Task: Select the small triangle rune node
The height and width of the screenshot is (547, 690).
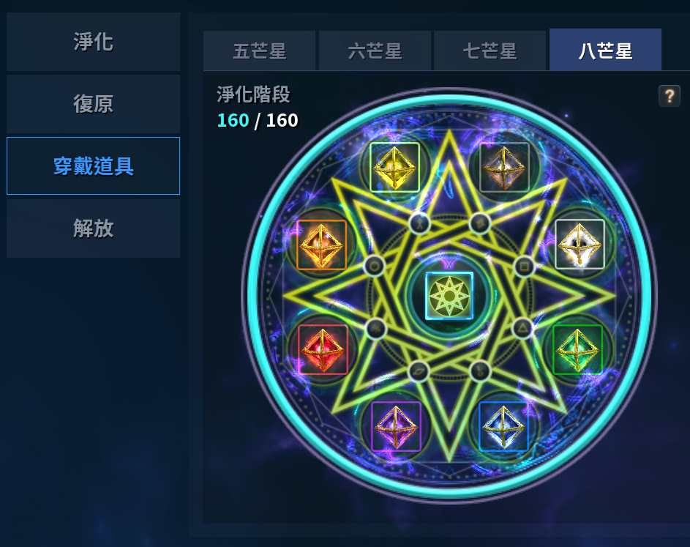Action: coord(522,328)
